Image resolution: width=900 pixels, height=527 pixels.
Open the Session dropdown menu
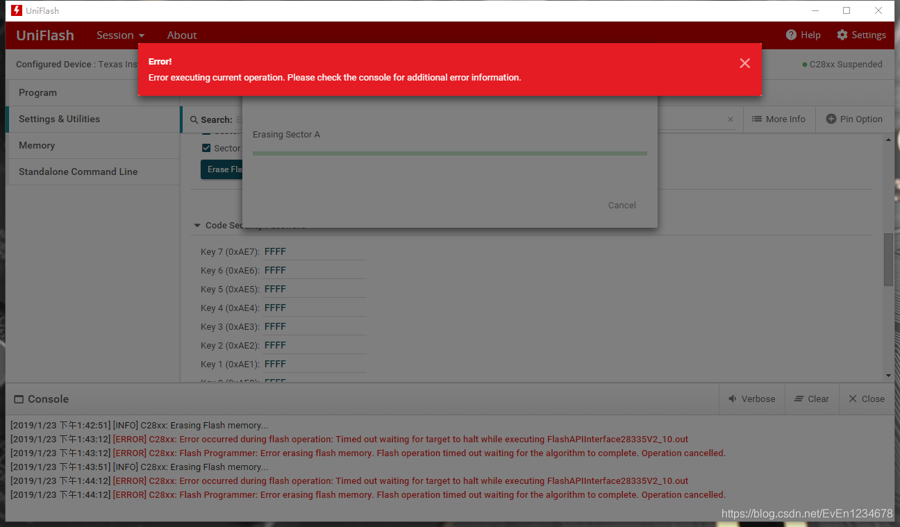point(120,35)
